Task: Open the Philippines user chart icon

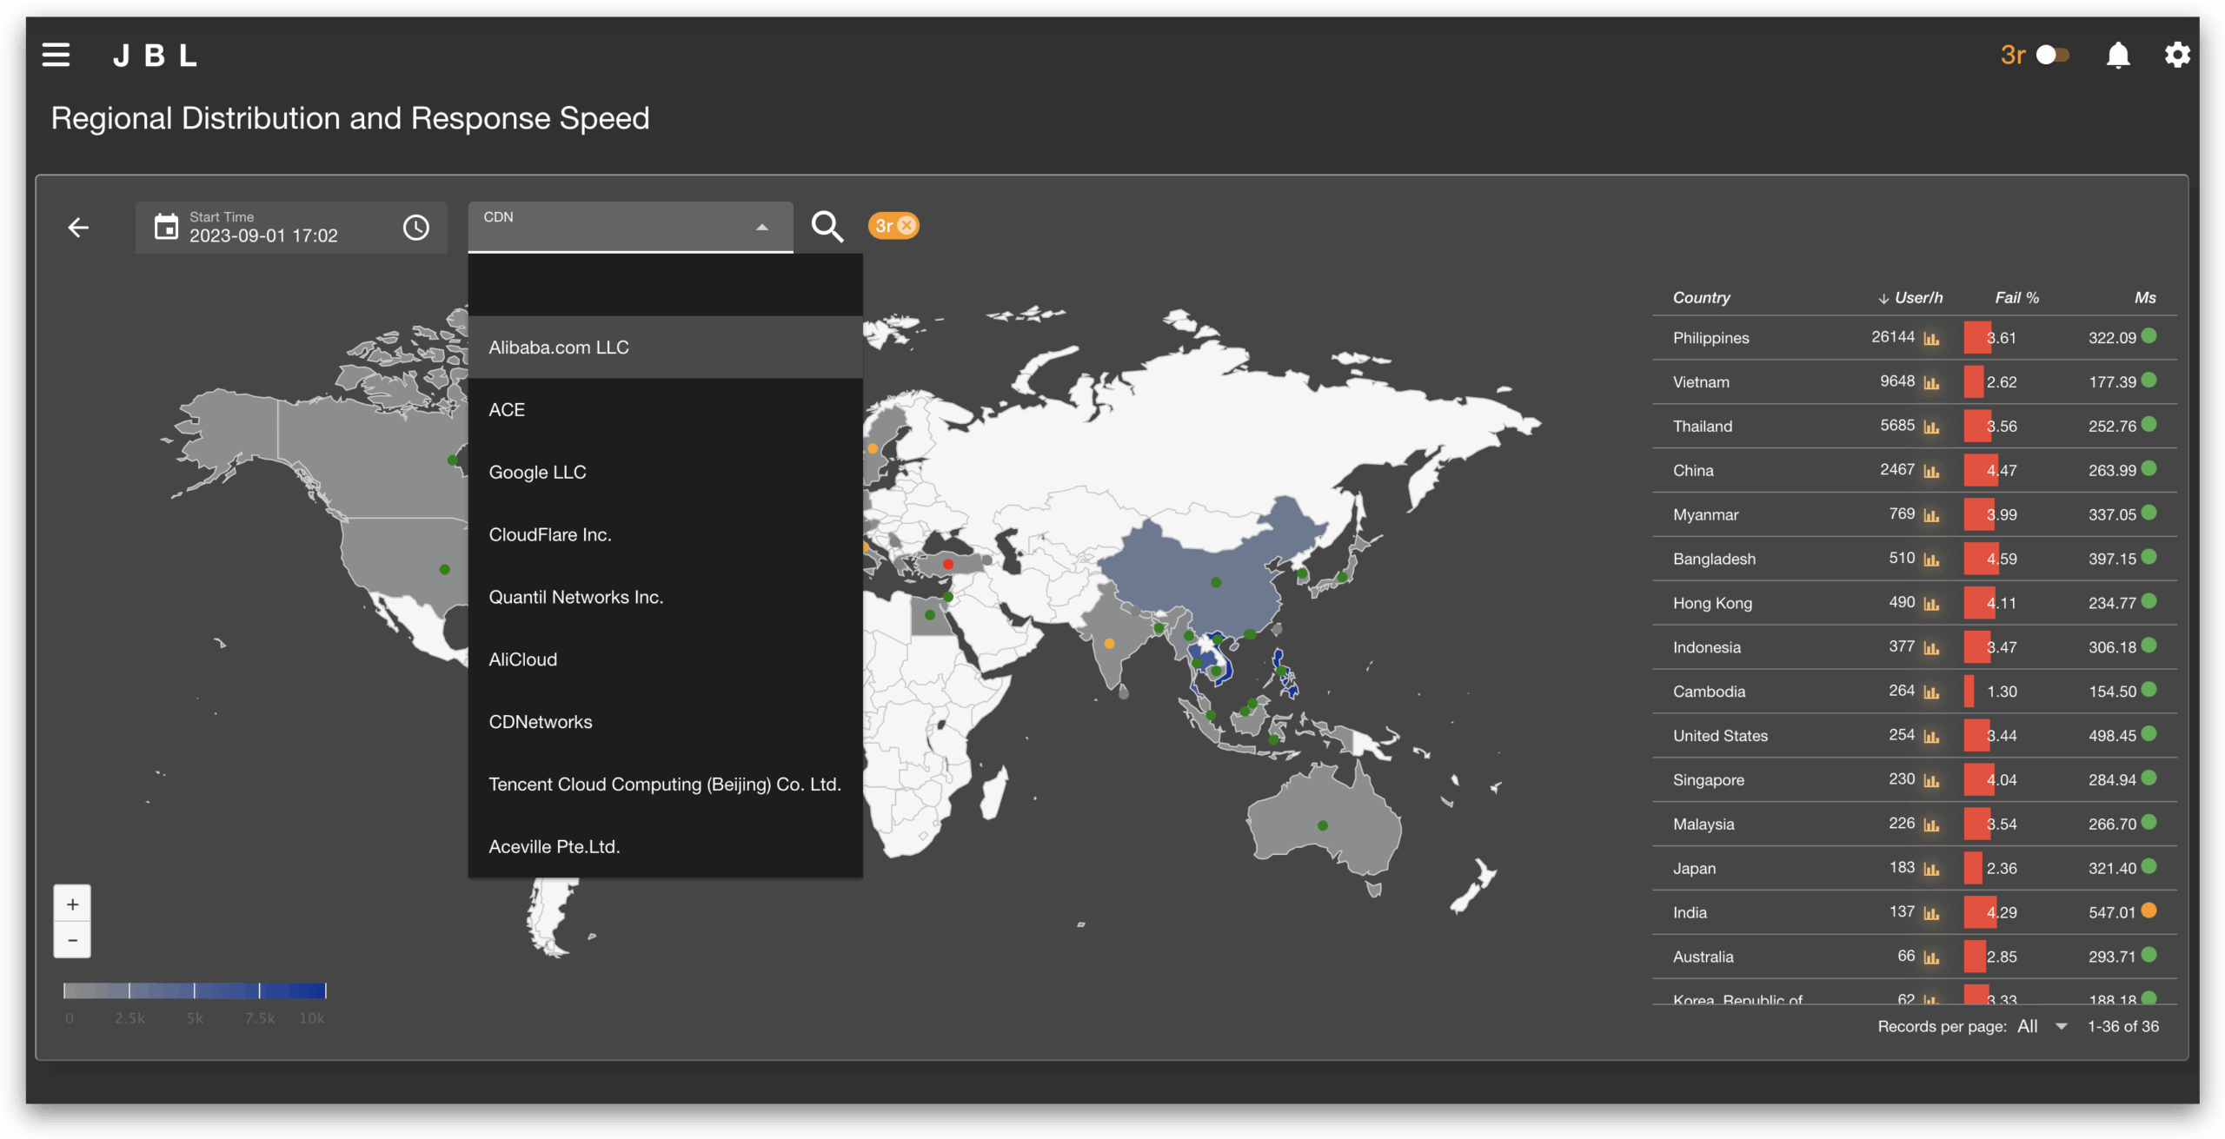Action: [x=1931, y=338]
